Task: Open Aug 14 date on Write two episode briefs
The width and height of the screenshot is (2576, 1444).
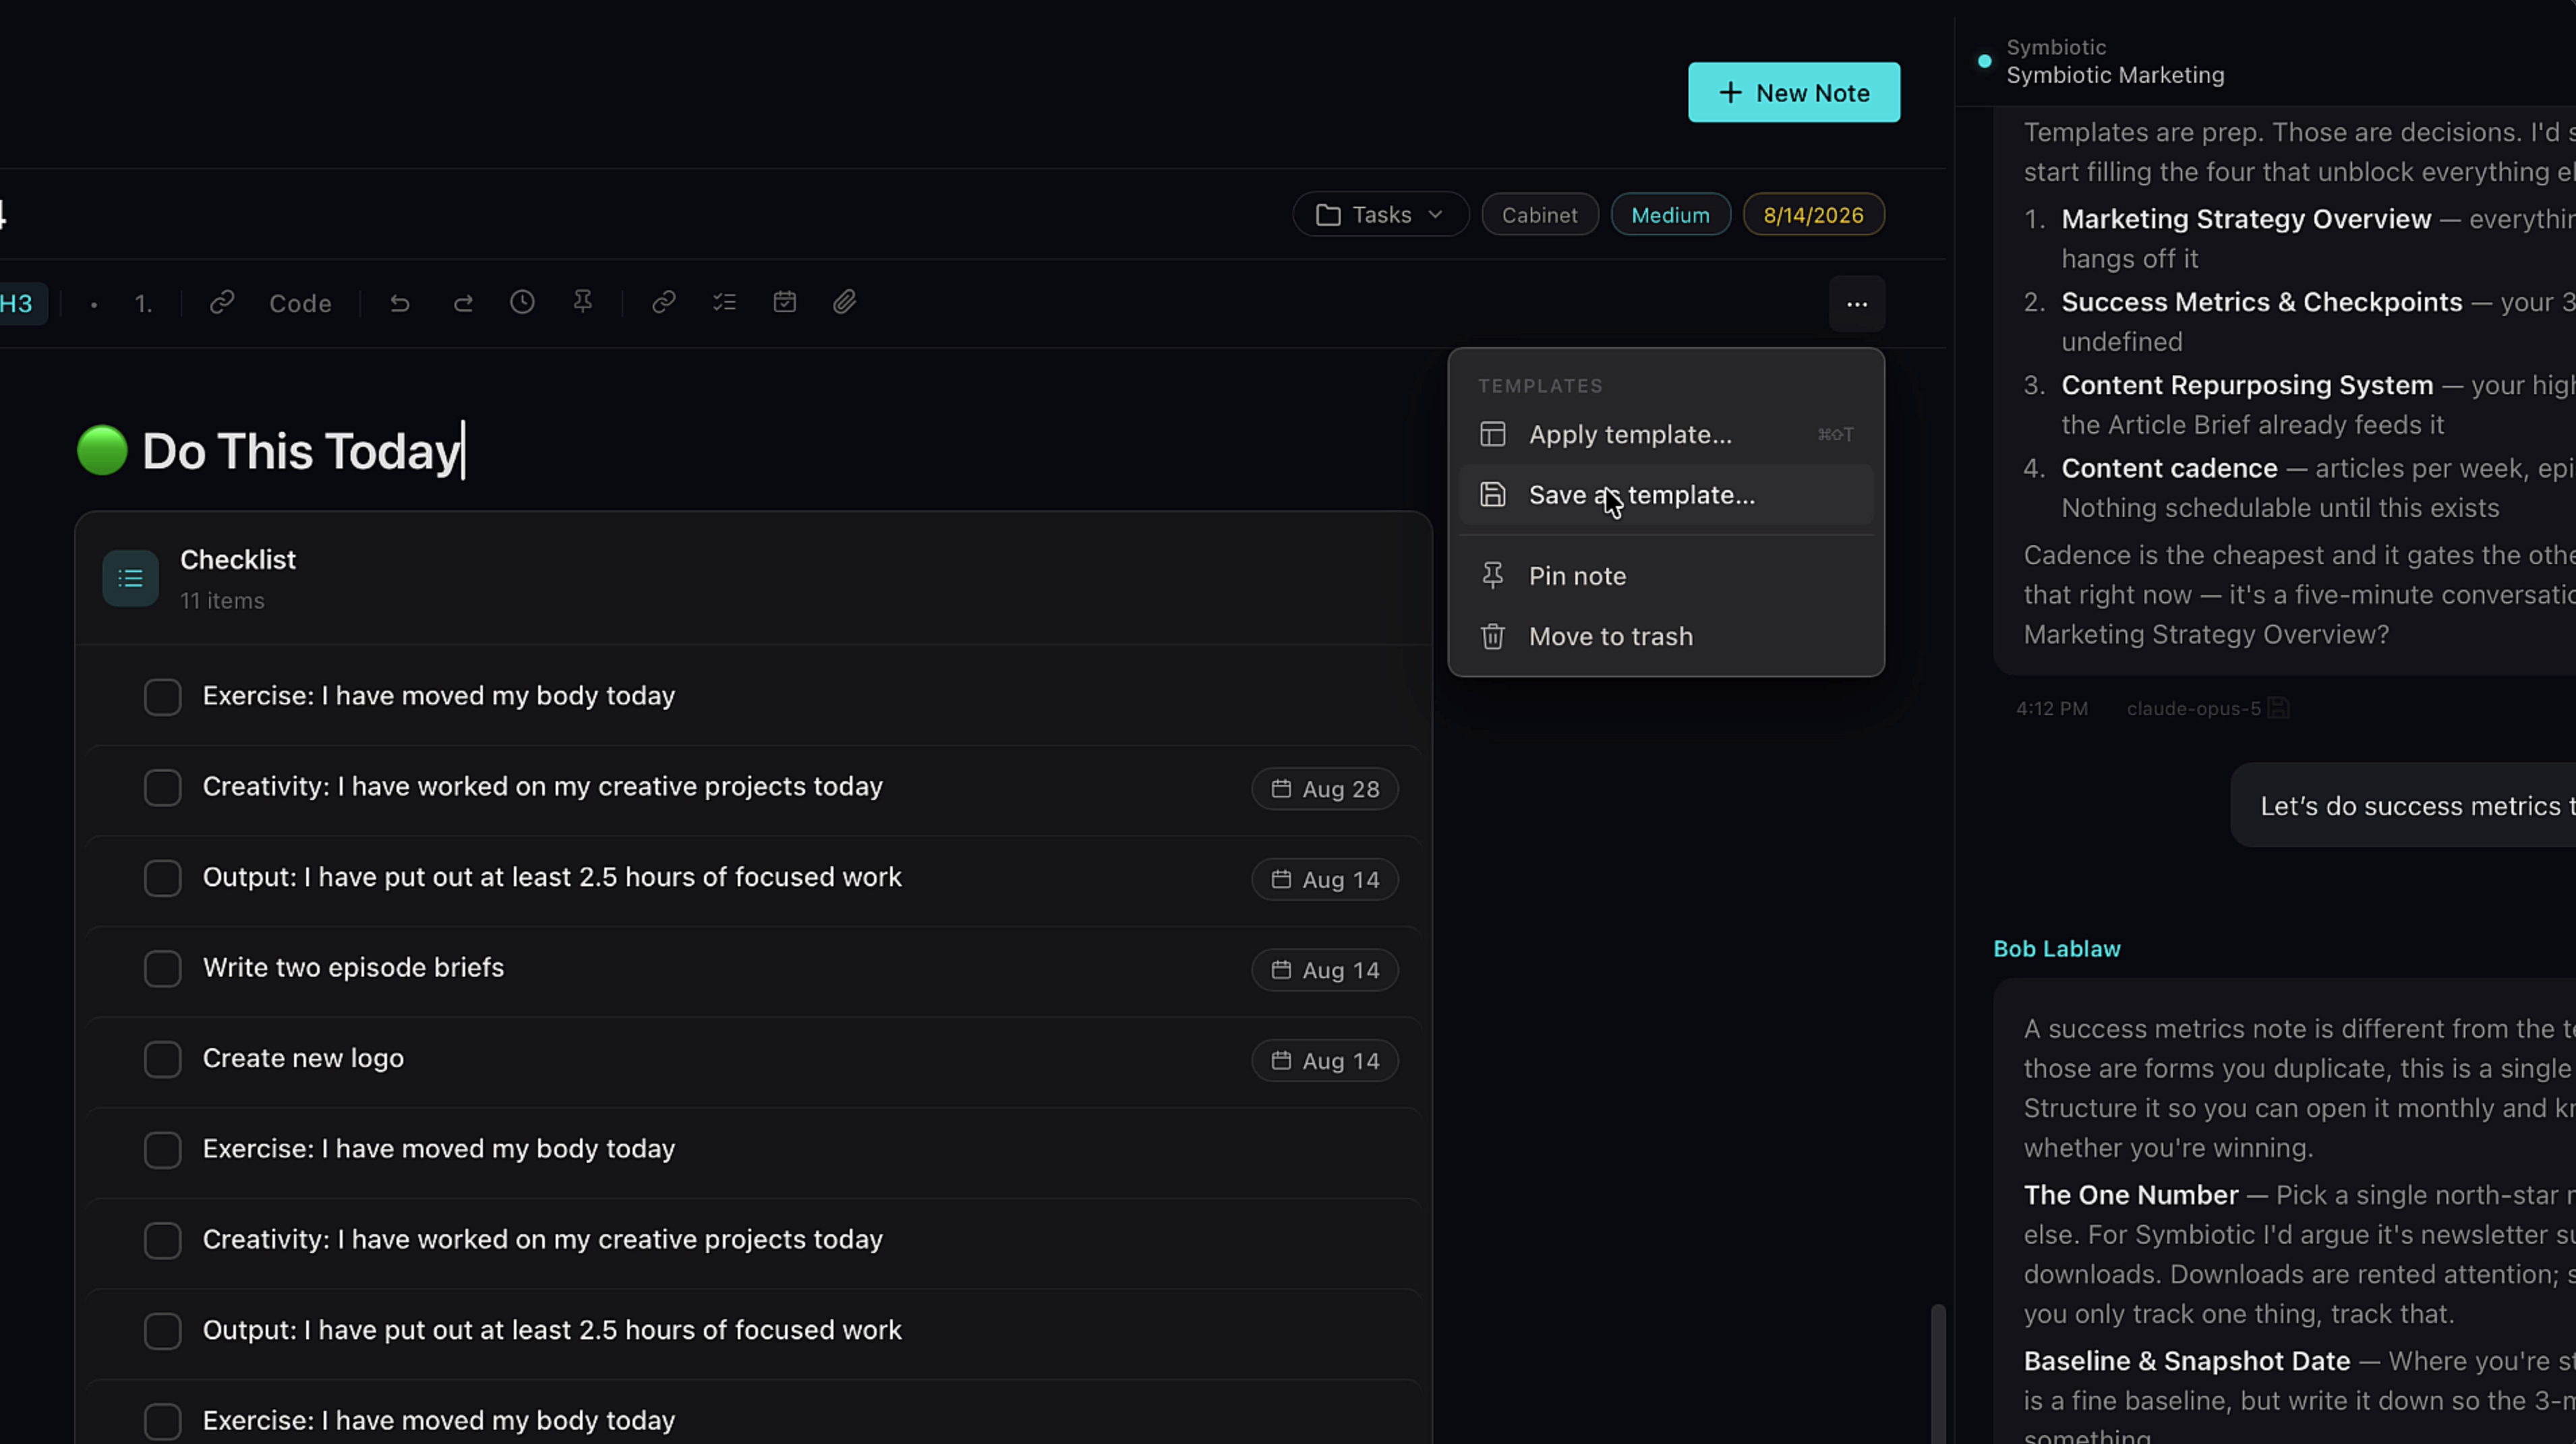Action: pos(1325,970)
